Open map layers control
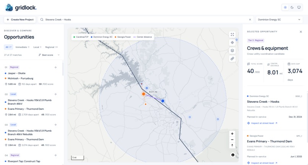The height and width of the screenshot is (165, 308). point(232,51)
